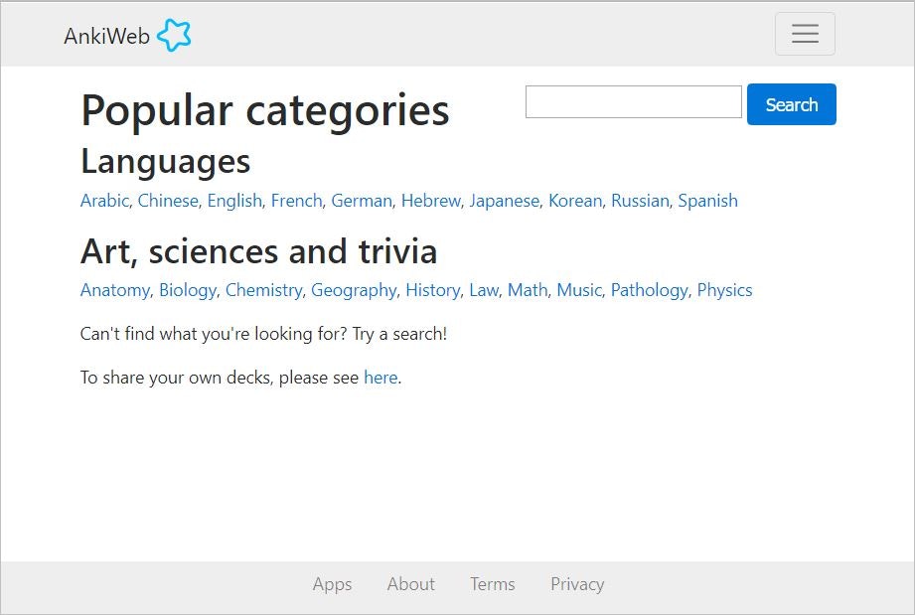Visit the Pathology category link
Viewport: 915px width, 615px height.
(649, 290)
